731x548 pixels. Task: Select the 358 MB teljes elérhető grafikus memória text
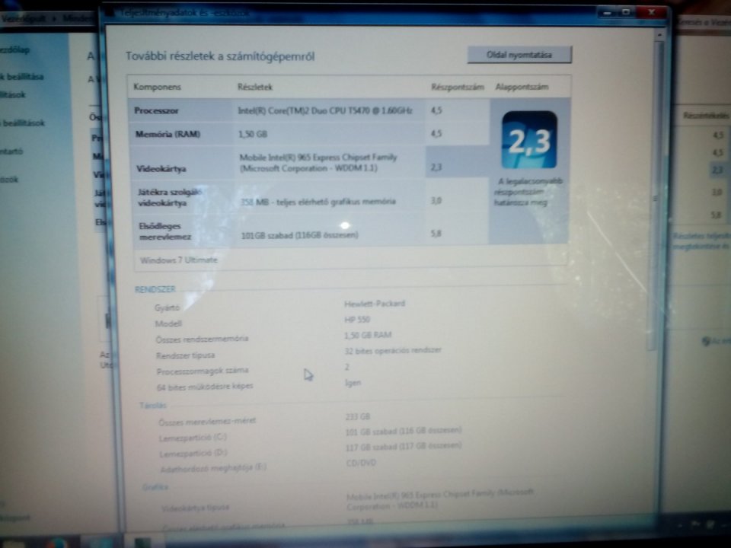click(318, 201)
